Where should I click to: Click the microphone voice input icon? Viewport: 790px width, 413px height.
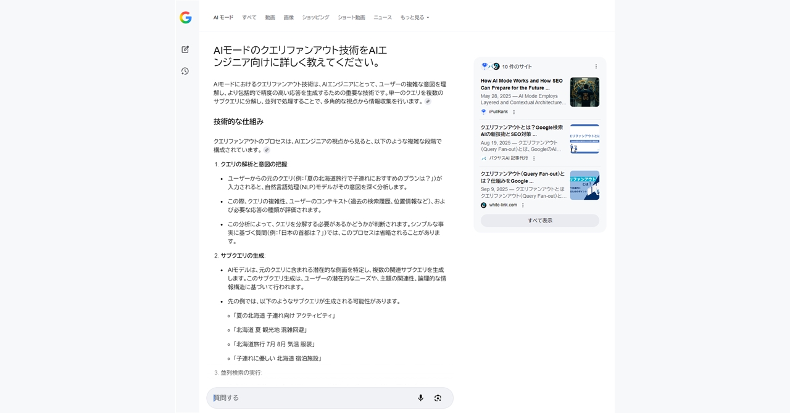click(420, 398)
